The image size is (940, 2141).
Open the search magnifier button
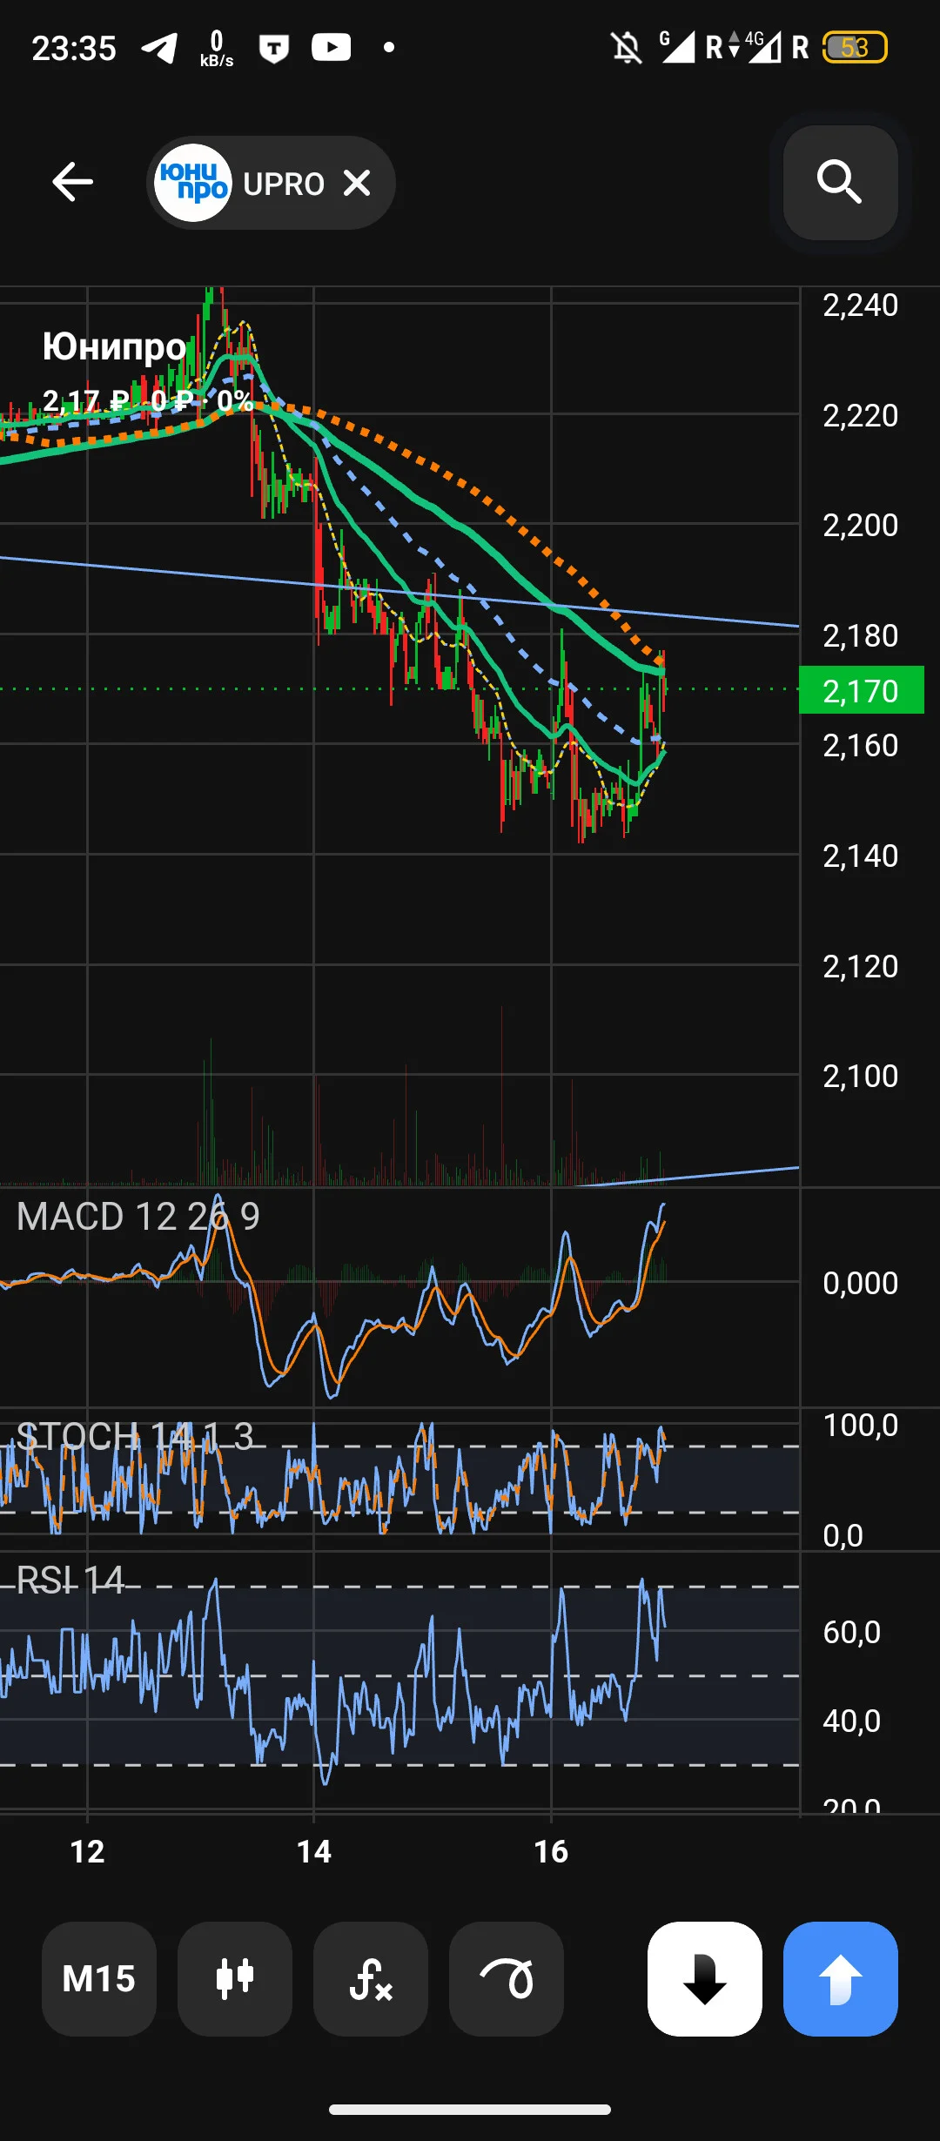click(x=840, y=182)
